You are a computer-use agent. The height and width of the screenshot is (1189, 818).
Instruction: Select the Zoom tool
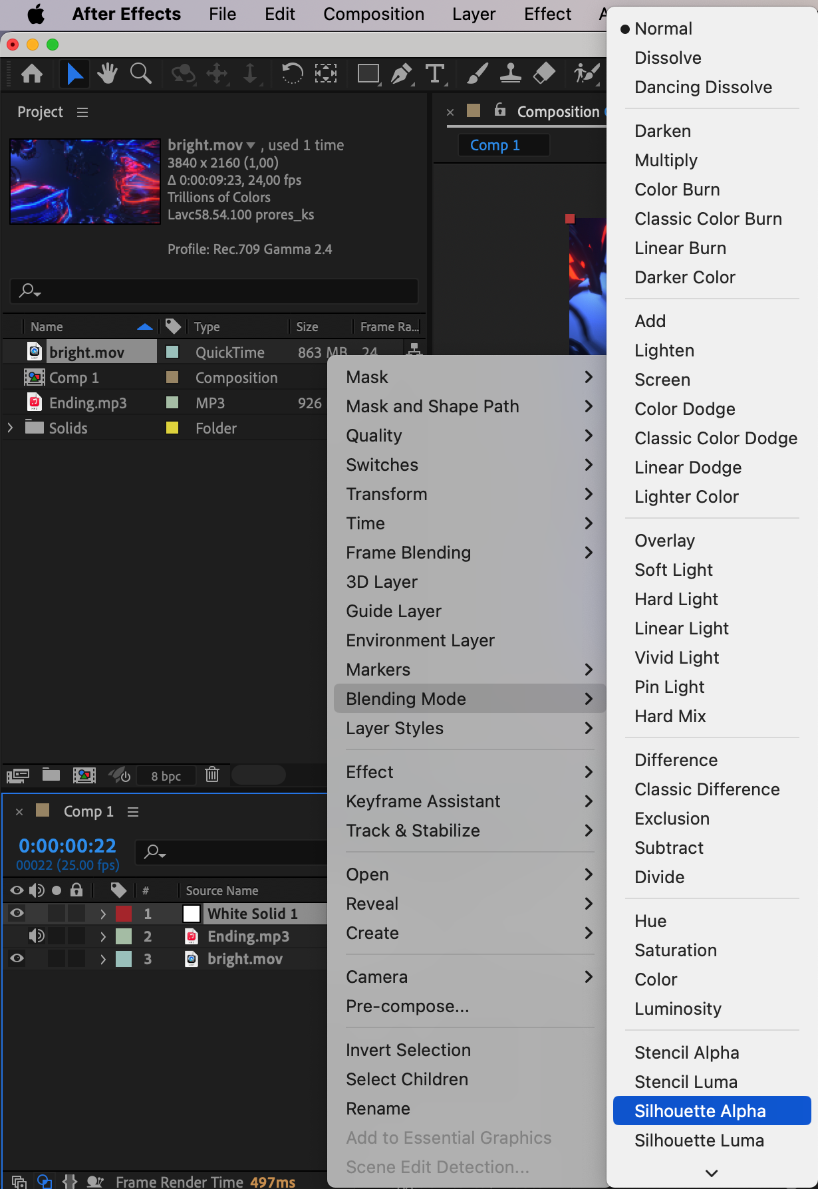[140, 73]
